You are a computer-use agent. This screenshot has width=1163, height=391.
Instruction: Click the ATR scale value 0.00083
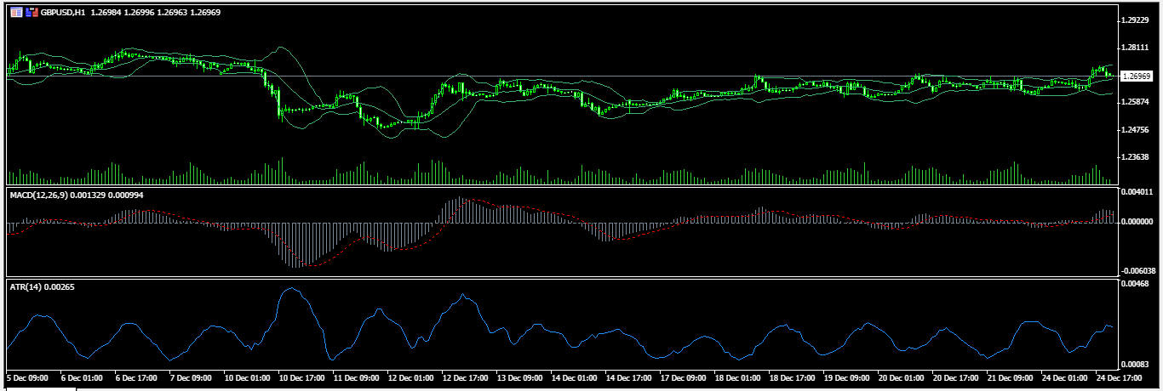(1135, 364)
